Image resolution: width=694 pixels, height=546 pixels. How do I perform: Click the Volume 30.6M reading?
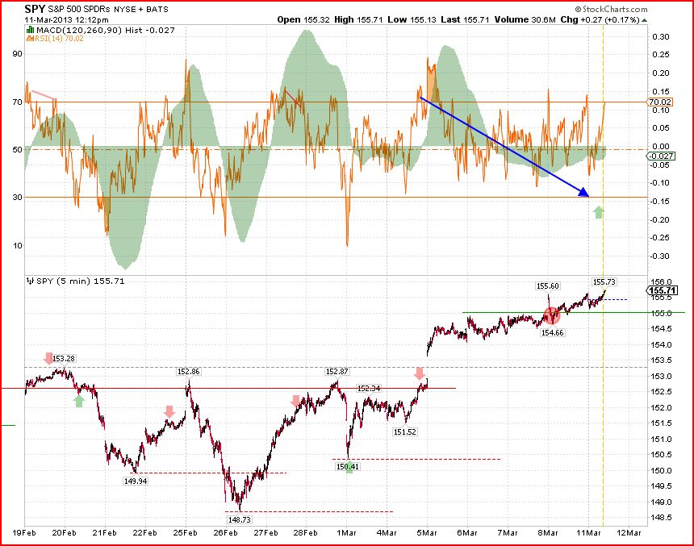click(525, 20)
